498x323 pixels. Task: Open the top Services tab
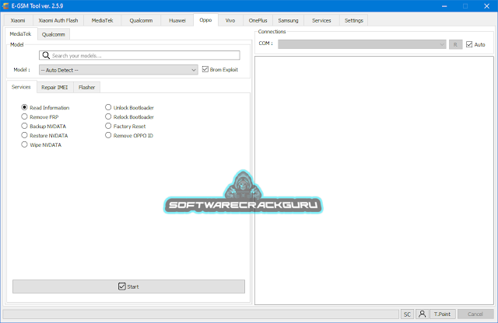tap(321, 20)
